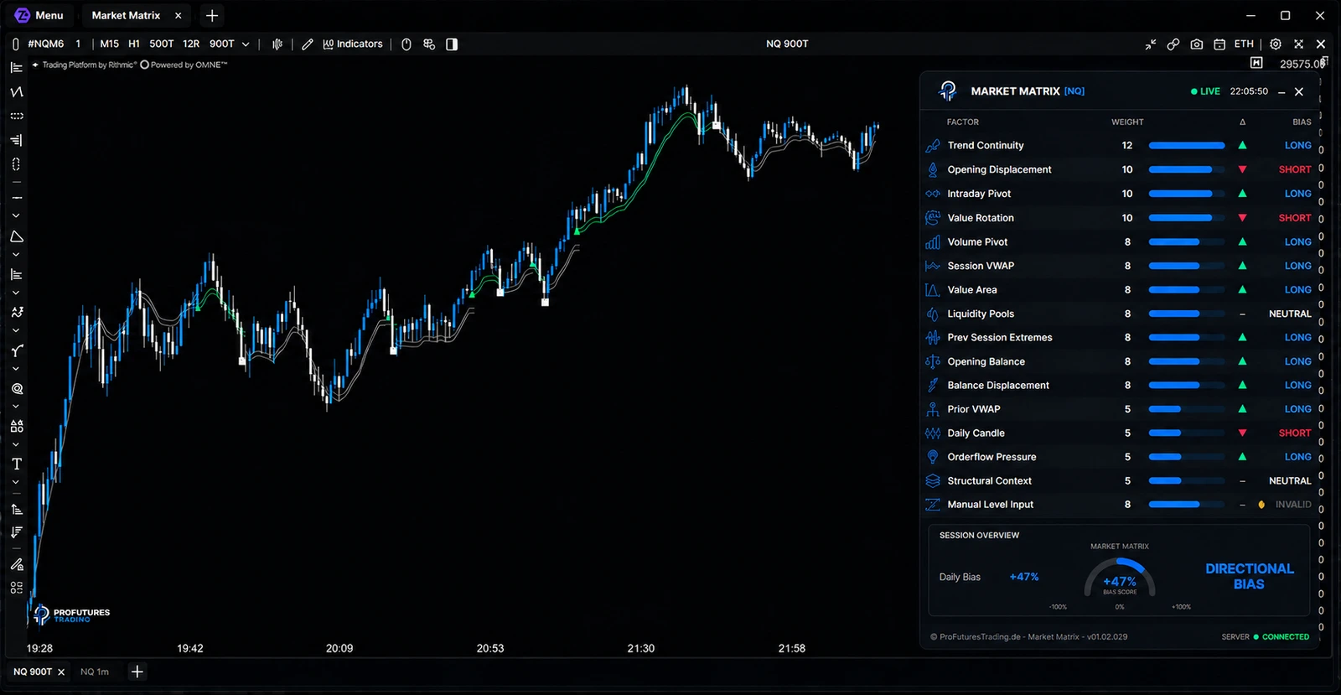
Task: Take a chart screenshot with camera icon
Action: coord(1196,44)
